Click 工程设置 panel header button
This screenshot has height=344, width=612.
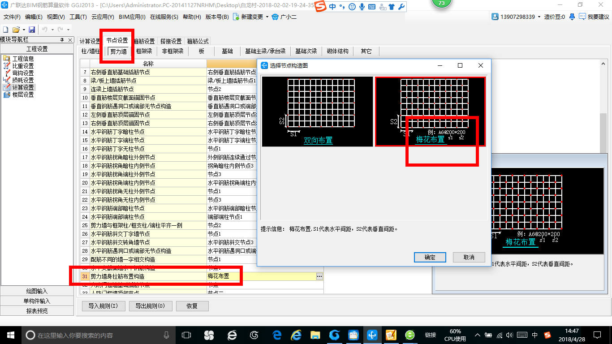(x=37, y=49)
